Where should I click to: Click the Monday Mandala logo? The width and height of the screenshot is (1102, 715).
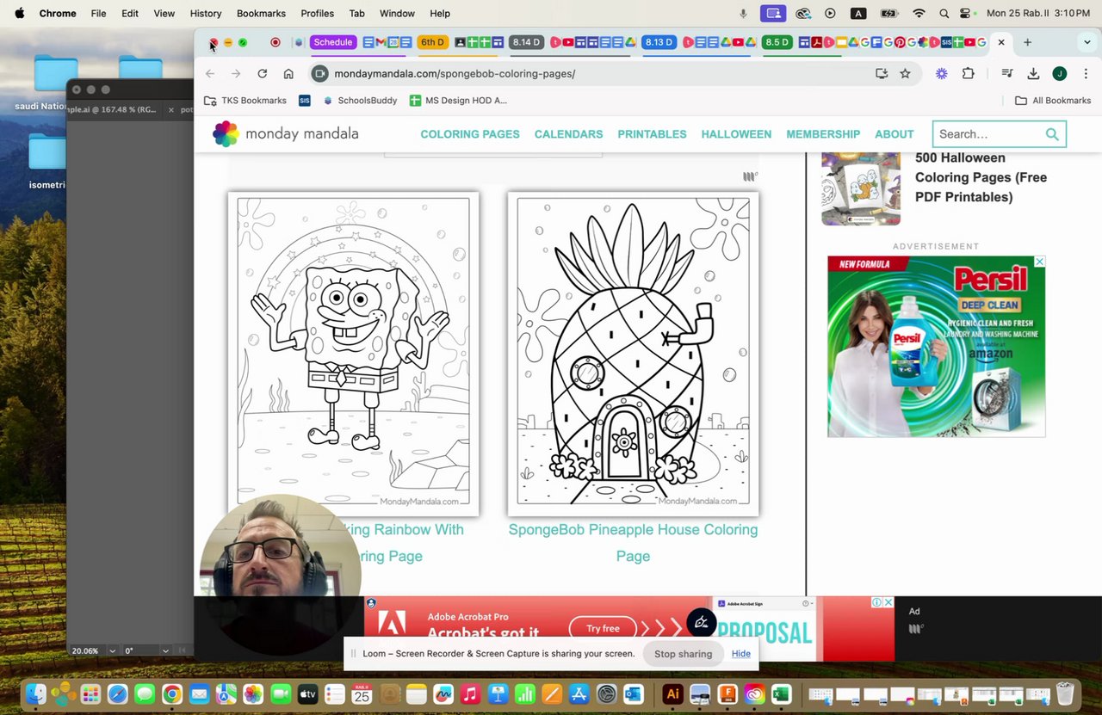tap(286, 133)
